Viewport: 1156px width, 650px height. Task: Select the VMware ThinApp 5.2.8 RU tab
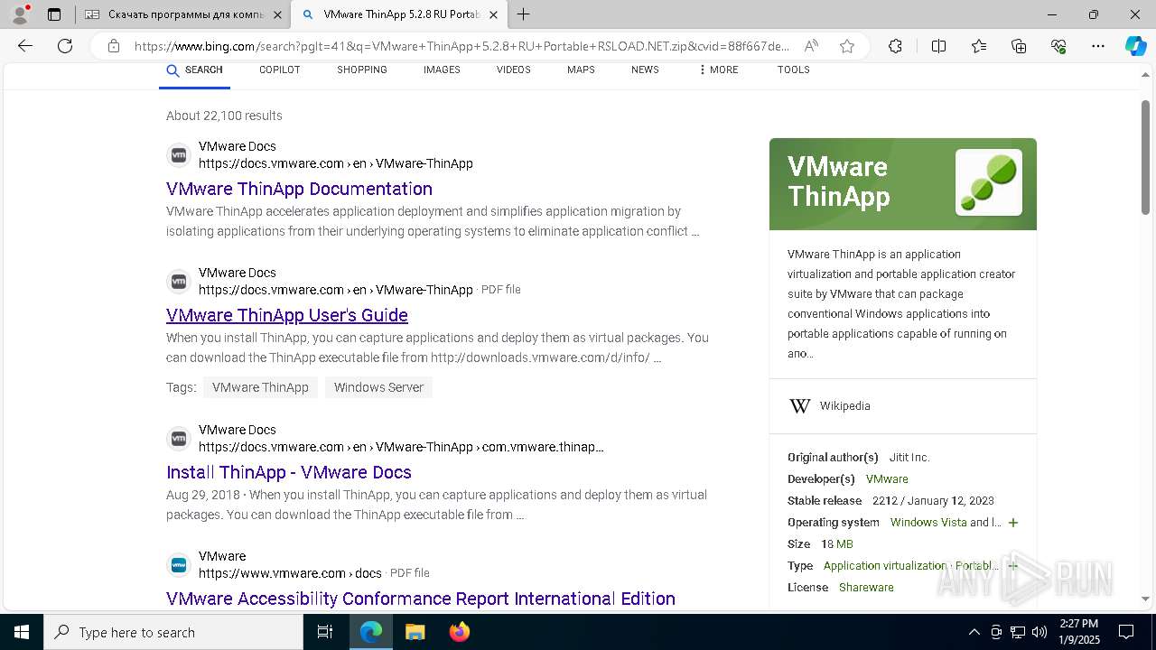[x=400, y=14]
